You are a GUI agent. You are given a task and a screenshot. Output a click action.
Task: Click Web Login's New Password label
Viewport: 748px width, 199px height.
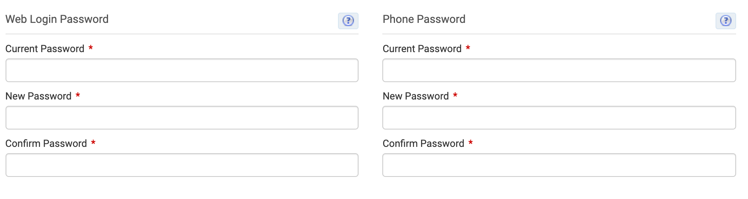click(x=38, y=96)
